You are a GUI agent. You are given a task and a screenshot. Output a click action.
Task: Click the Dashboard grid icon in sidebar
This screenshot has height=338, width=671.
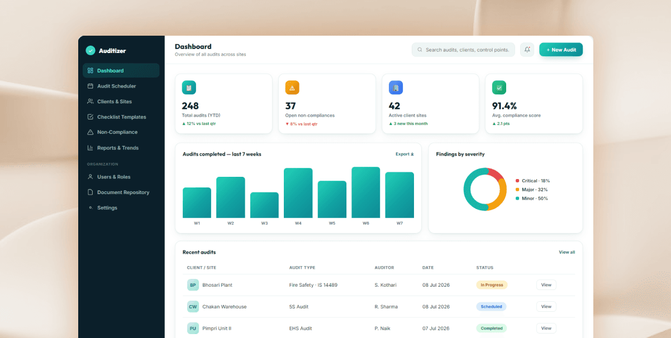(x=91, y=71)
